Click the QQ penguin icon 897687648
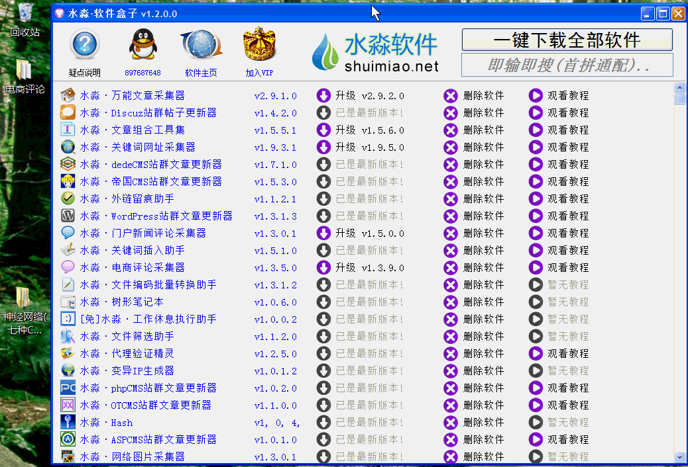The width and height of the screenshot is (688, 467). [143, 46]
